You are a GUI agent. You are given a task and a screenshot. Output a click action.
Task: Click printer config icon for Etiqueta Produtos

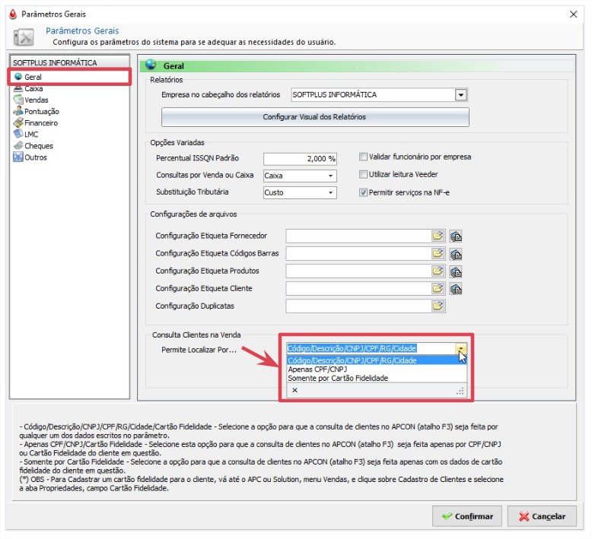tap(456, 271)
